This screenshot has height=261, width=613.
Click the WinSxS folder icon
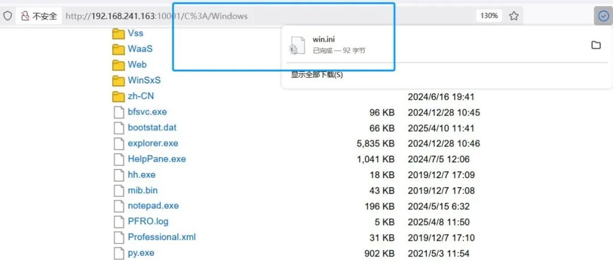point(119,81)
